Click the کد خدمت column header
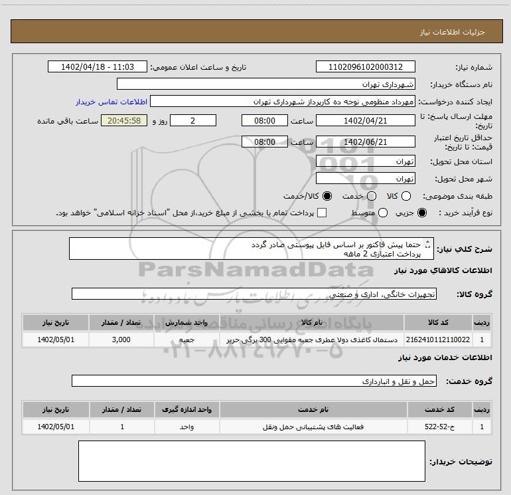The width and height of the screenshot is (511, 495). click(x=439, y=409)
